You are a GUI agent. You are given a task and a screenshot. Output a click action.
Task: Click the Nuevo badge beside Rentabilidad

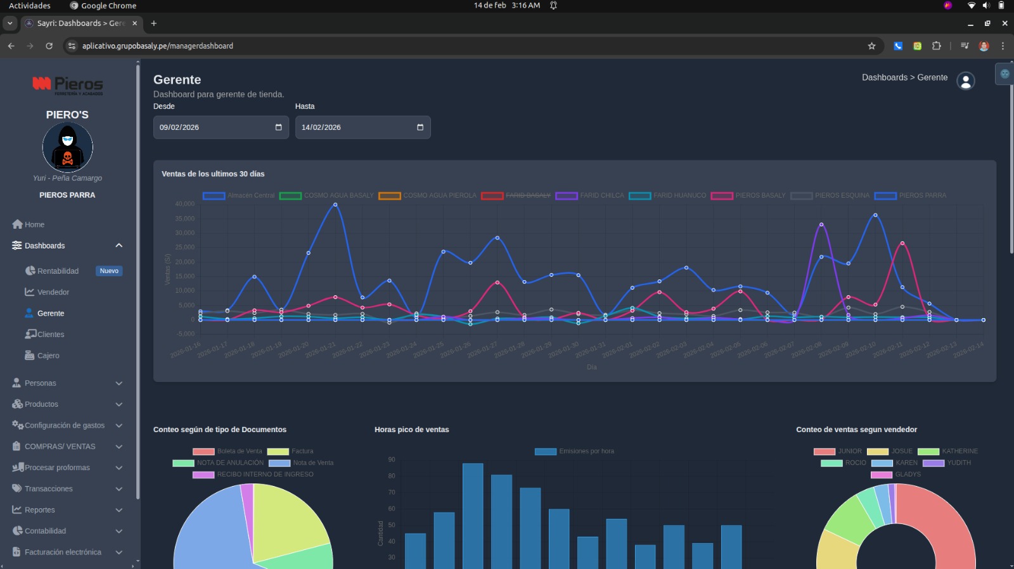click(x=109, y=271)
